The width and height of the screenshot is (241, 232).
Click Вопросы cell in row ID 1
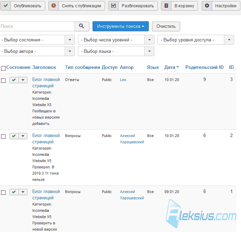click(x=73, y=192)
